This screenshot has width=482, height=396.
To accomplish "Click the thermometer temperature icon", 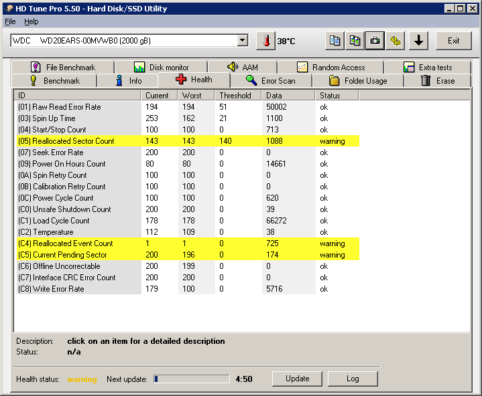I will (266, 41).
